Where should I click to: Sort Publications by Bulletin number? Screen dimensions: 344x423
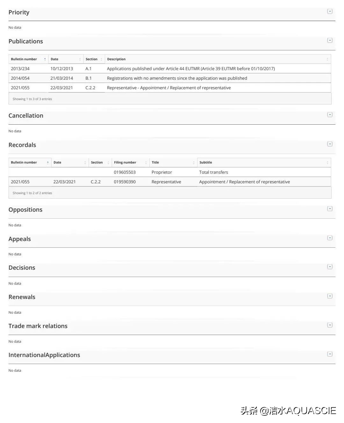pos(28,59)
